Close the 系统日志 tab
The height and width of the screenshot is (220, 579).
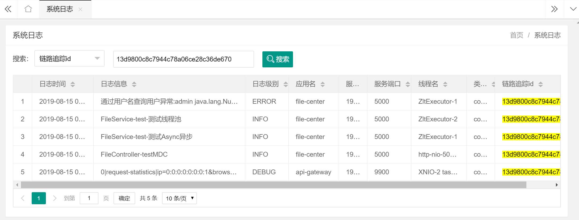pos(80,9)
